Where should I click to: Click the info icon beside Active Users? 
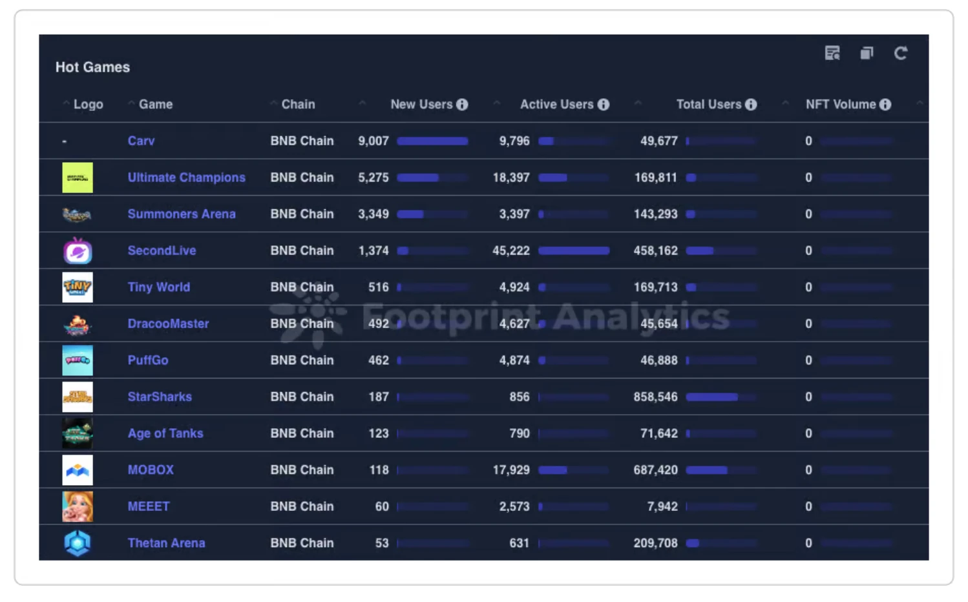(x=604, y=105)
